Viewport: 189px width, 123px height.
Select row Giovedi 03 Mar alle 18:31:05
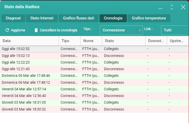pyautogui.click(x=94, y=103)
